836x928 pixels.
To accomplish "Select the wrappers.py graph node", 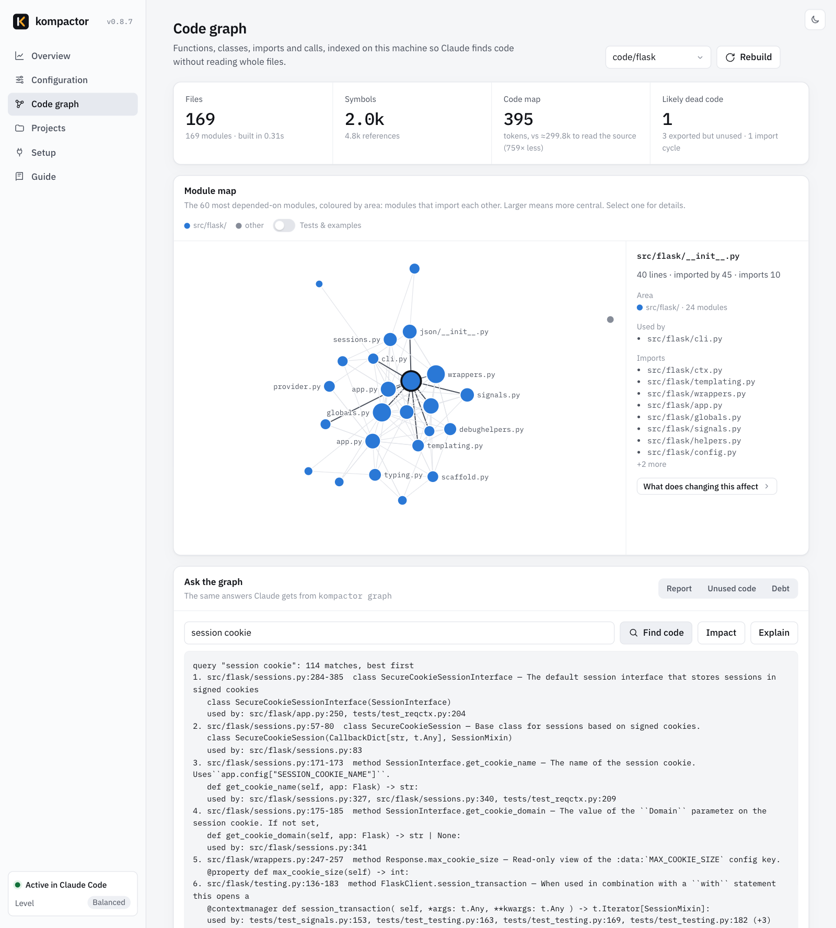I will [436, 374].
